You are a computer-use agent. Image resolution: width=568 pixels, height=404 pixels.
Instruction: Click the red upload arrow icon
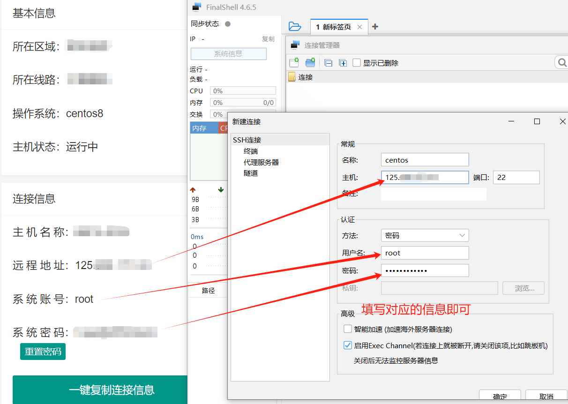point(193,190)
